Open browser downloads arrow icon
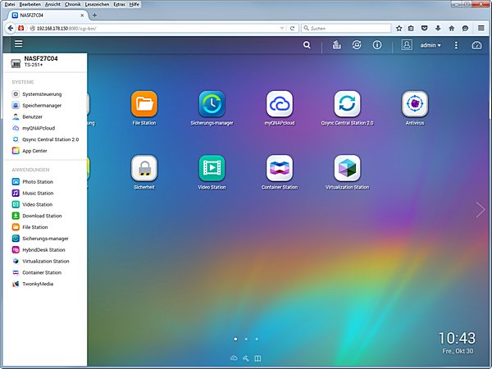The image size is (492, 369). pos(438,28)
